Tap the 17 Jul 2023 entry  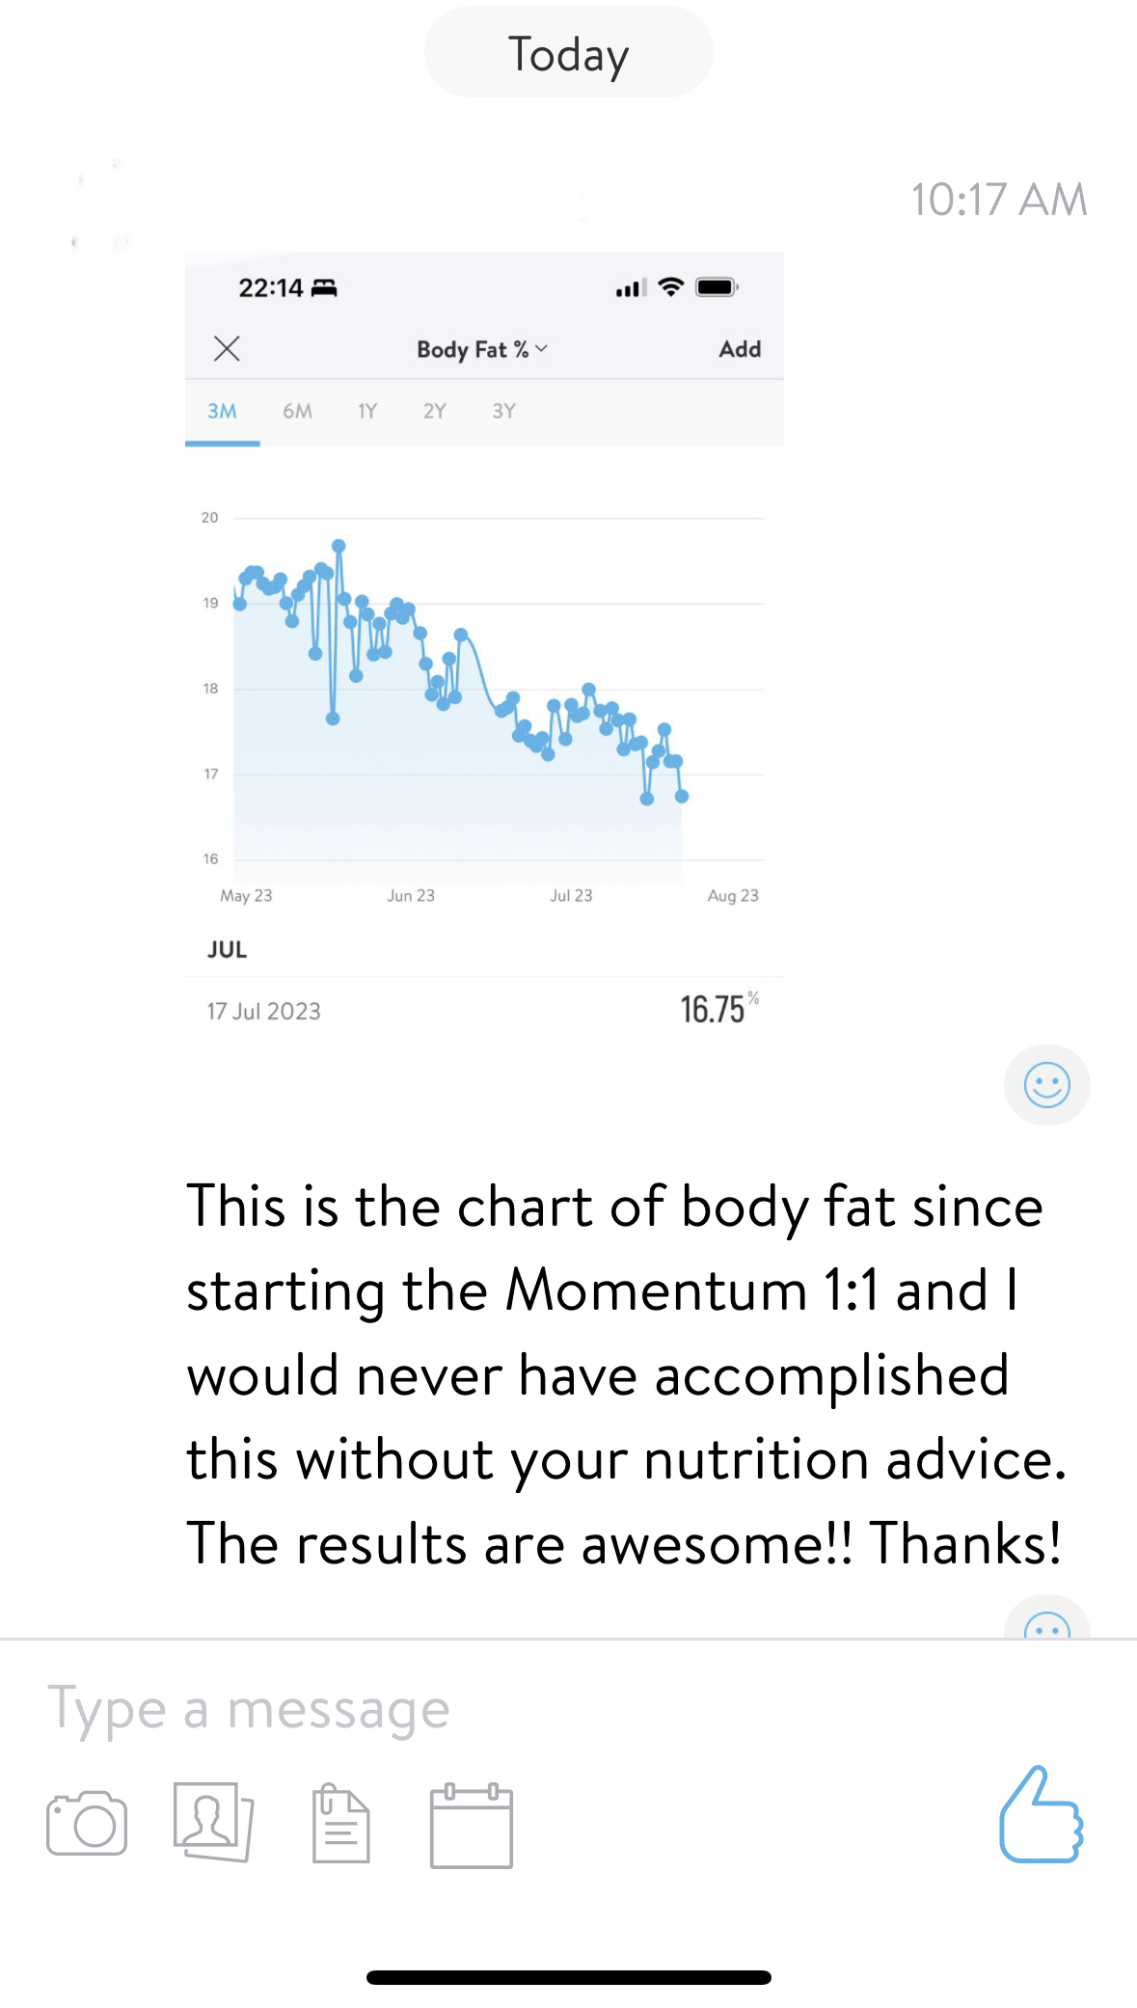click(484, 1011)
